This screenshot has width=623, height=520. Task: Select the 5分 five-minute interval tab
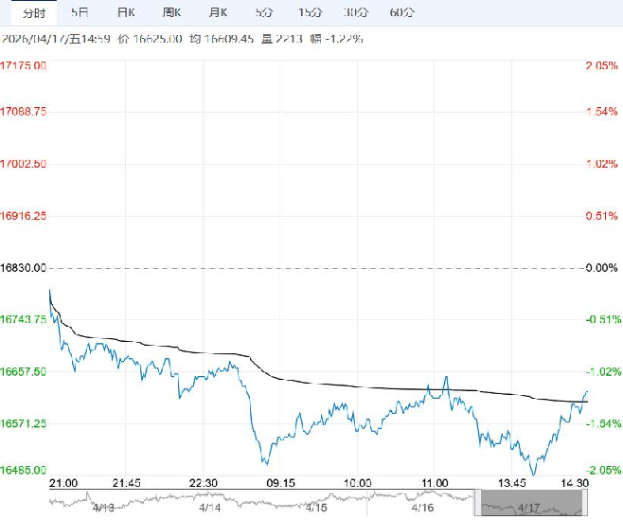pos(264,12)
